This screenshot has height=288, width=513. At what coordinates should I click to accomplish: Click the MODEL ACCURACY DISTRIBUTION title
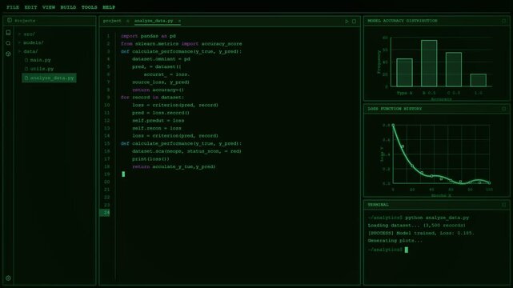point(403,21)
